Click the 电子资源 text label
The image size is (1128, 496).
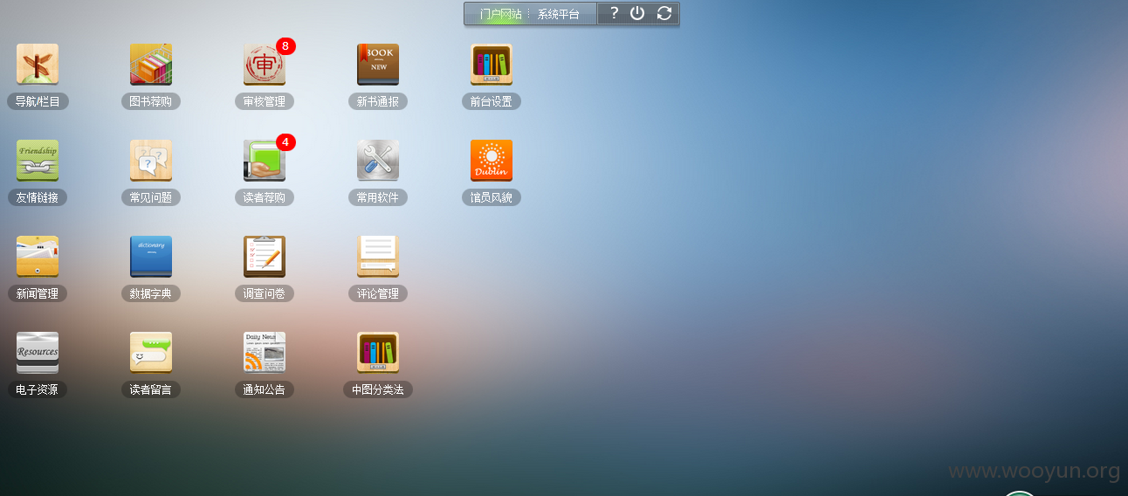[38, 389]
